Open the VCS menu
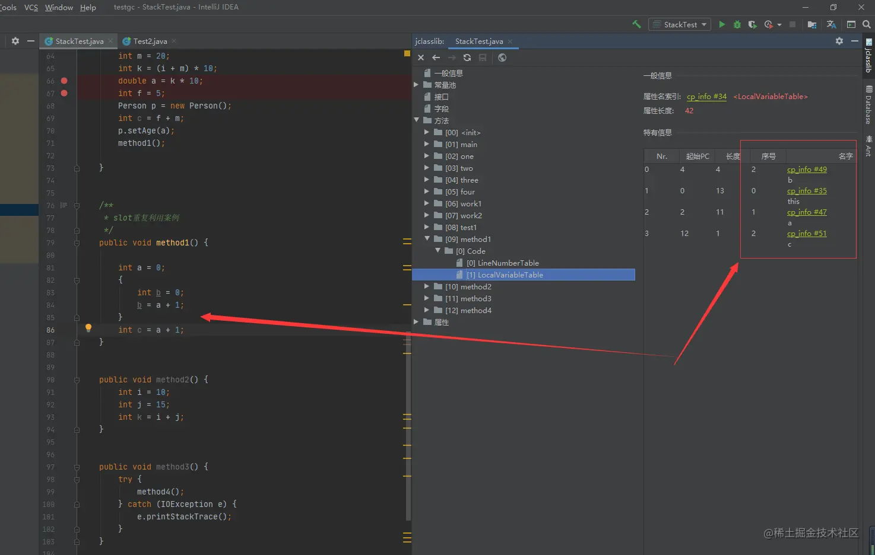875x555 pixels. (x=31, y=7)
